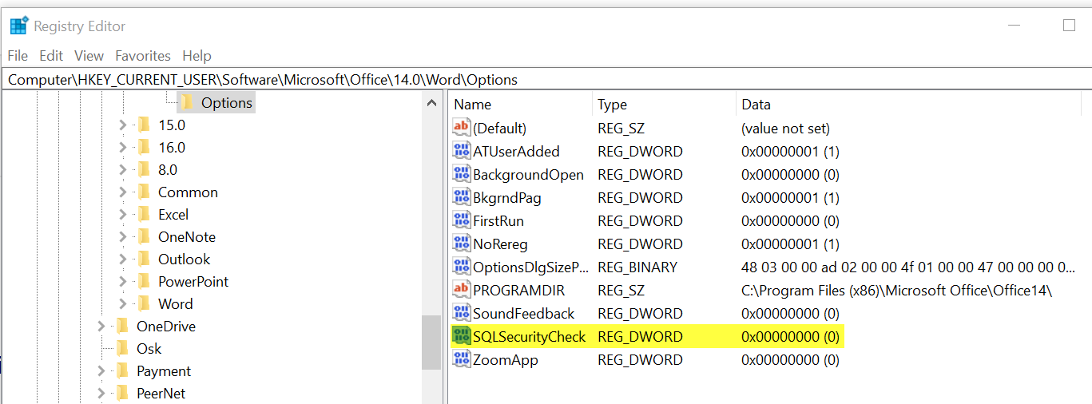Click the tree pane scroll up arrow
1092x404 pixels.
[x=431, y=103]
